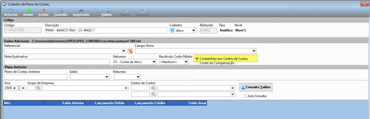
Task: Open Consulta magnifier tool
Action: click(x=61, y=11)
